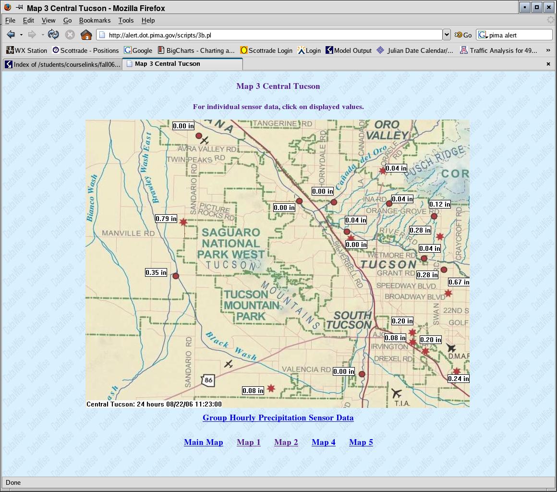Open Group Hourly Precipitation Sensor Data link
This screenshot has height=492, width=557.
tap(278, 418)
